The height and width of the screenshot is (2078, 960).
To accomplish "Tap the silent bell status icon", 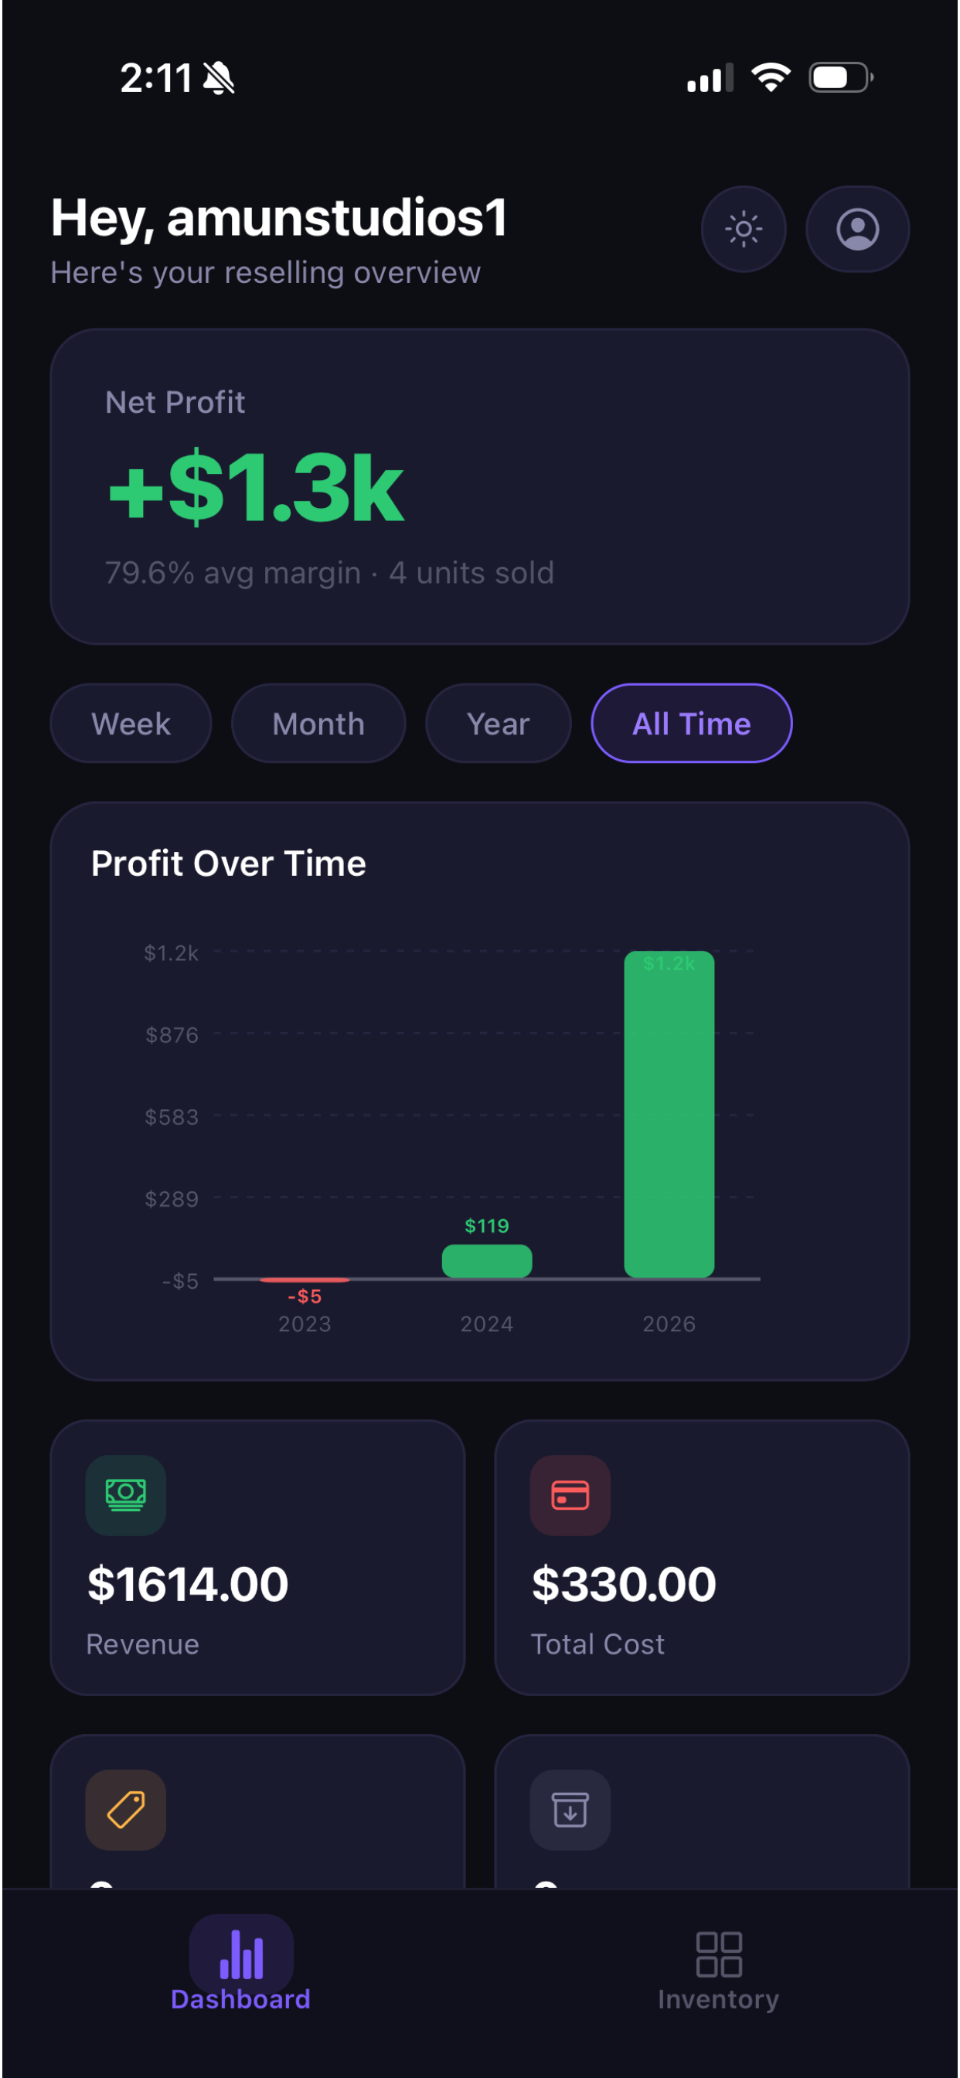I will pos(219,78).
